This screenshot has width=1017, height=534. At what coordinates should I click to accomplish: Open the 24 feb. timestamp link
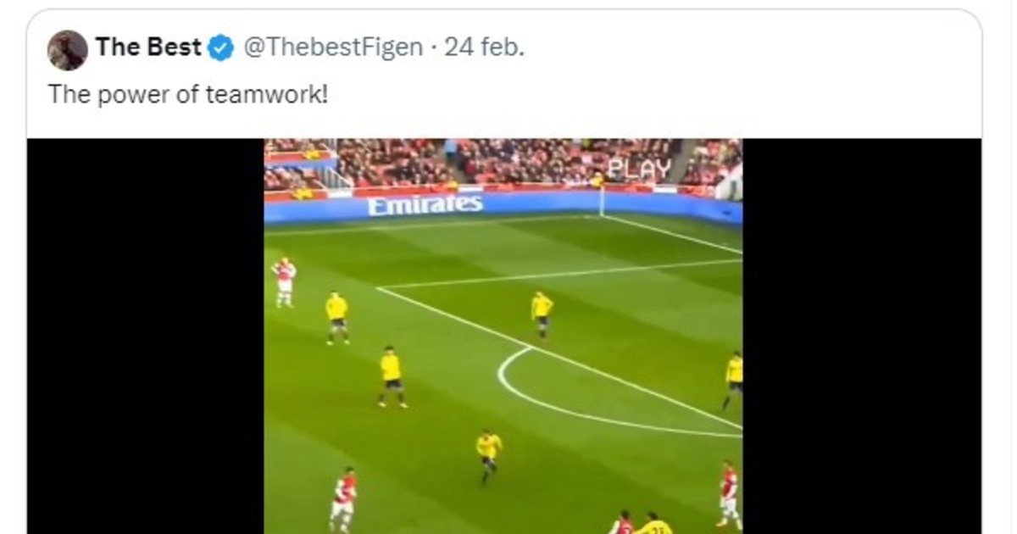pyautogui.click(x=484, y=47)
